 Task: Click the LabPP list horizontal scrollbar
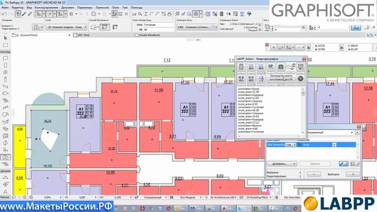[269, 136]
